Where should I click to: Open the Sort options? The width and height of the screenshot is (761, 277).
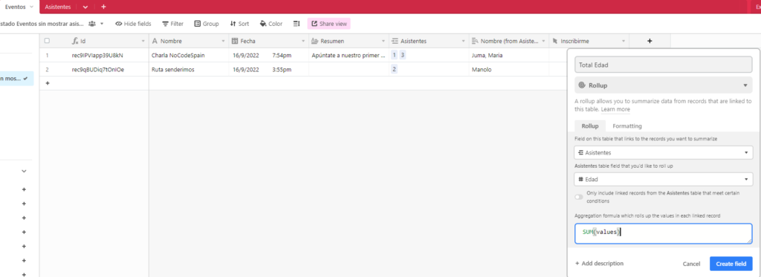(x=239, y=23)
